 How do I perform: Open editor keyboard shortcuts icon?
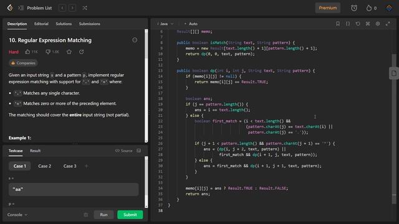pyautogui.click(x=368, y=24)
